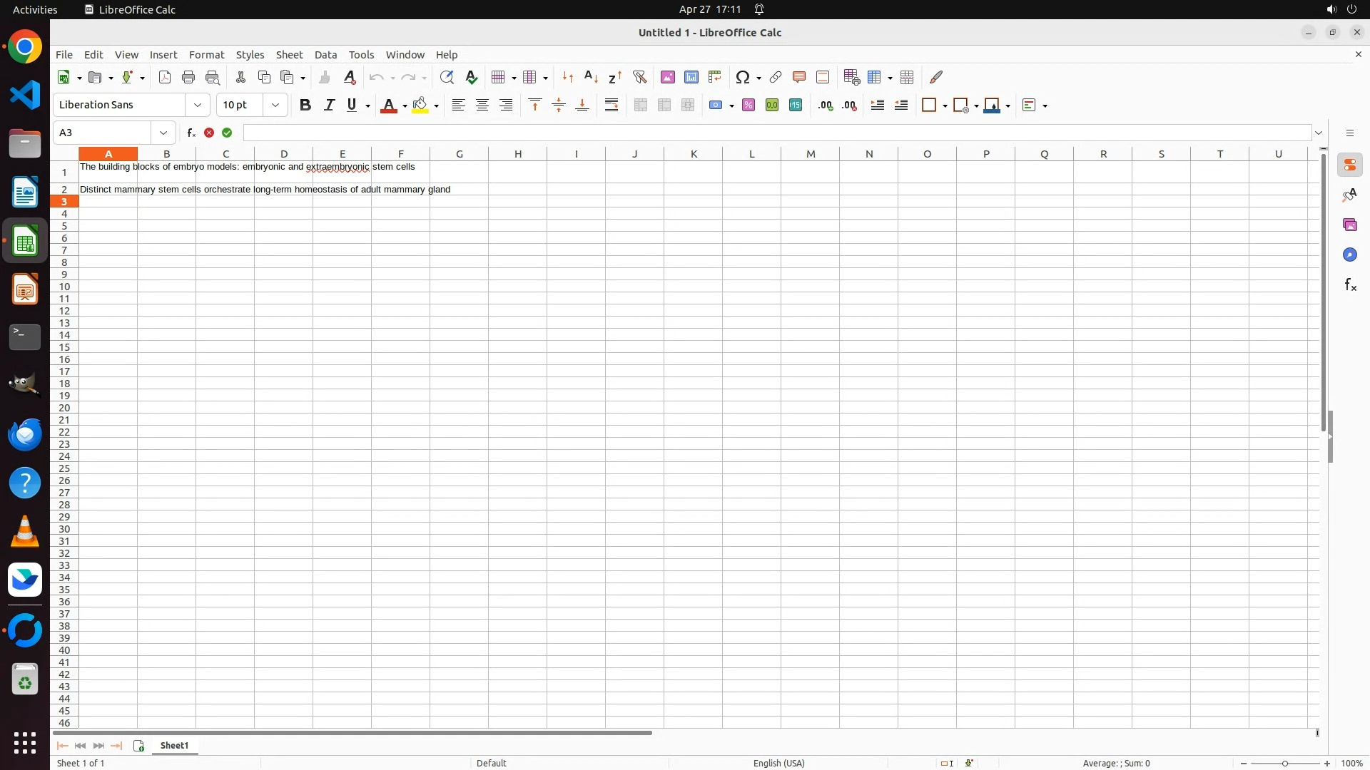
Task: Open the Styles menu
Action: point(250,55)
